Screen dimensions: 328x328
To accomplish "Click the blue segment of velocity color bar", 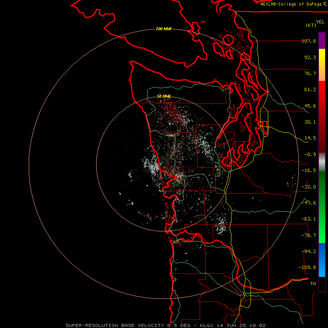I will pyautogui.click(x=322, y=260).
